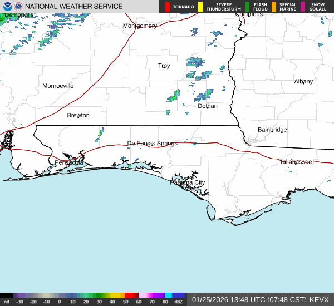This screenshot has width=334, height=306.
Task: Click the 'nd' end of reflectivity scale
Action: [6, 302]
